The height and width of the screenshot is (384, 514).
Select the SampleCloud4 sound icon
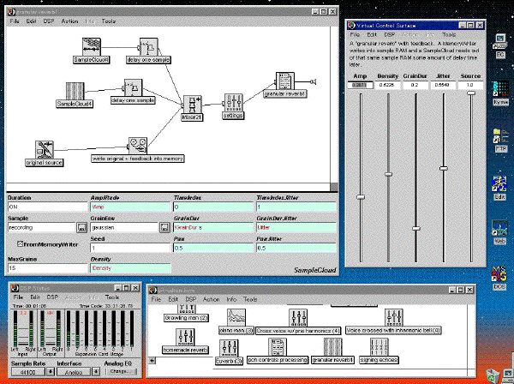(75, 91)
